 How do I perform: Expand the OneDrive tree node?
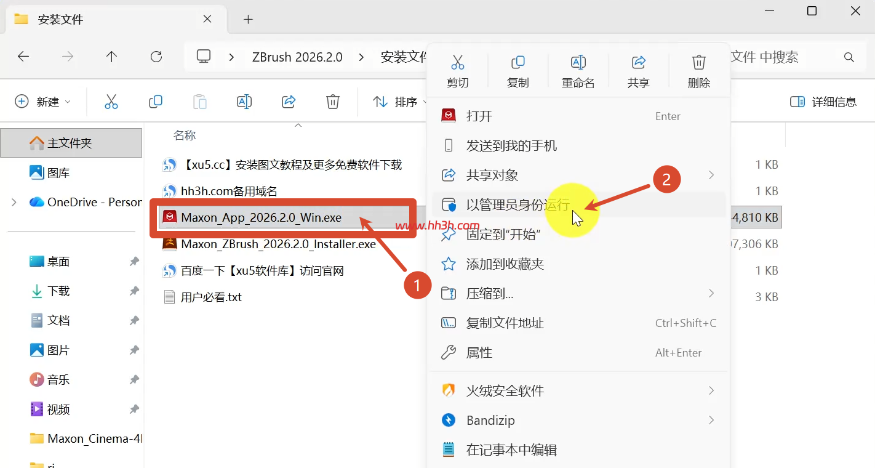14,202
